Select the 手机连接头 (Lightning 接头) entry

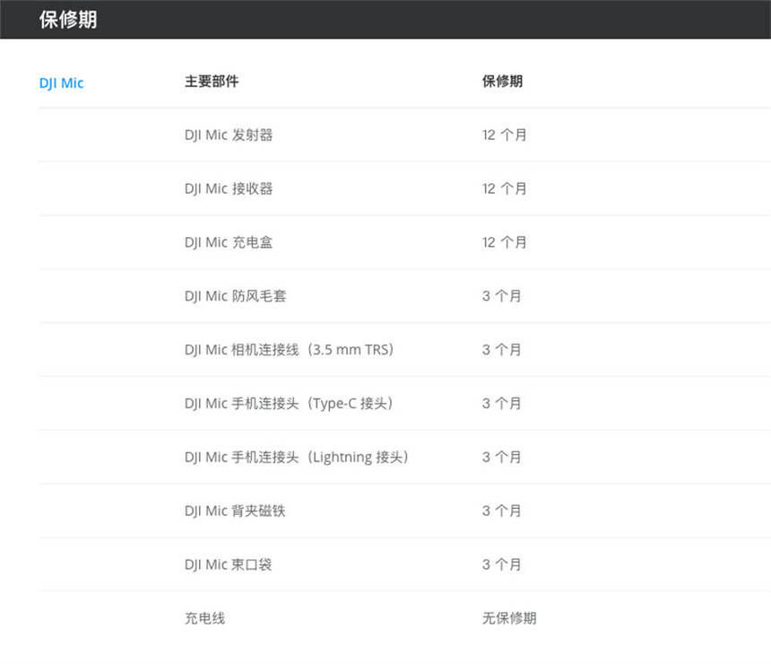click(x=297, y=457)
